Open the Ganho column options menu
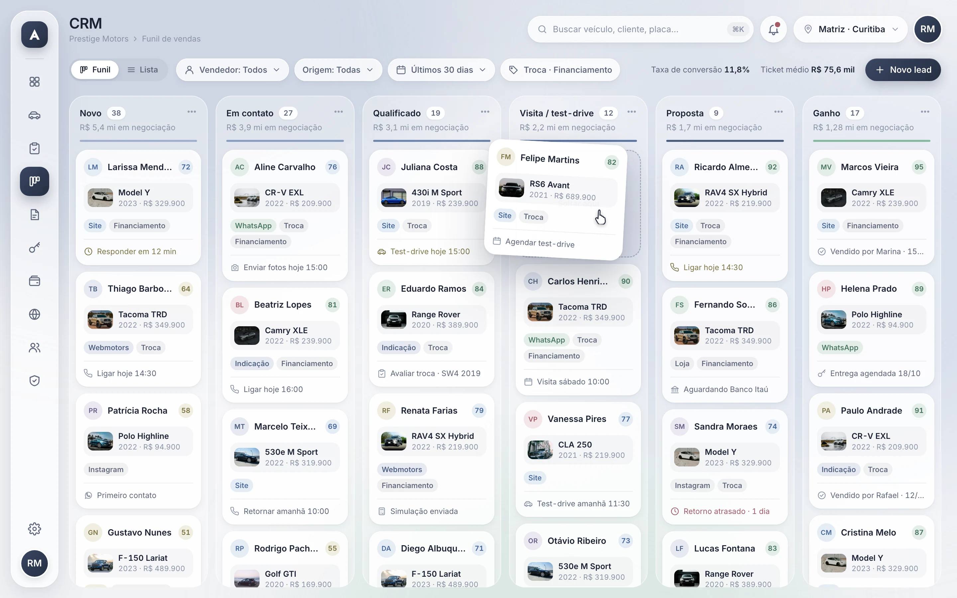 [x=925, y=112]
